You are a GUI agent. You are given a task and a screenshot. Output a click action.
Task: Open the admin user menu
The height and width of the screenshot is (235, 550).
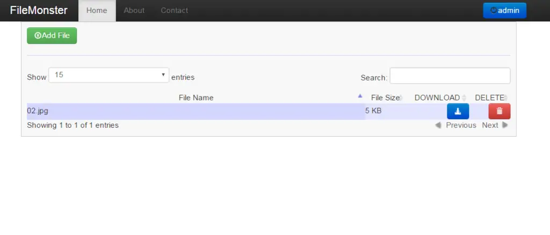[504, 10]
